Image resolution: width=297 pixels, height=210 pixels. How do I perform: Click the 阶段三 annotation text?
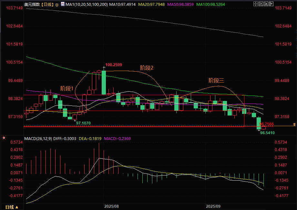pos(216,80)
